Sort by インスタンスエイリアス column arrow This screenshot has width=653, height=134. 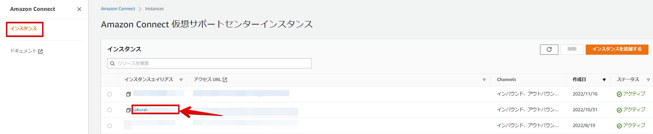(x=181, y=80)
